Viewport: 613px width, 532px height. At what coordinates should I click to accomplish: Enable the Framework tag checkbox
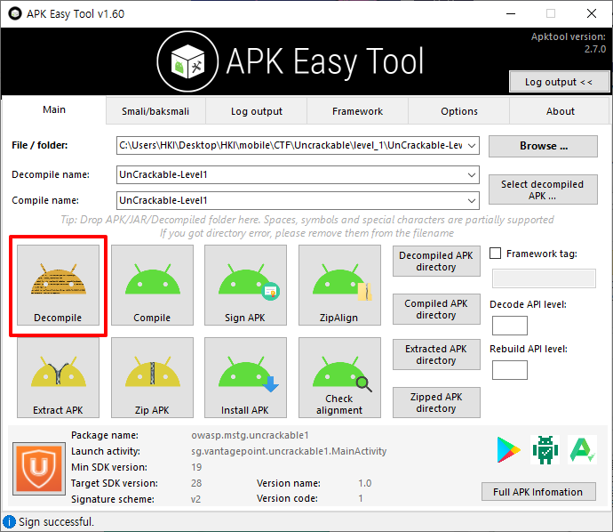(496, 254)
